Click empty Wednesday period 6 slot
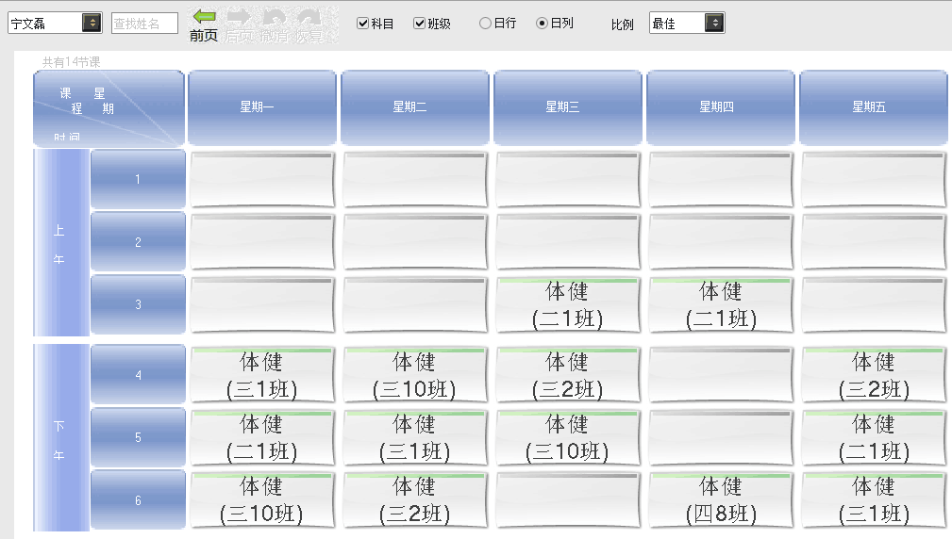The width and height of the screenshot is (952, 539). tap(568, 500)
